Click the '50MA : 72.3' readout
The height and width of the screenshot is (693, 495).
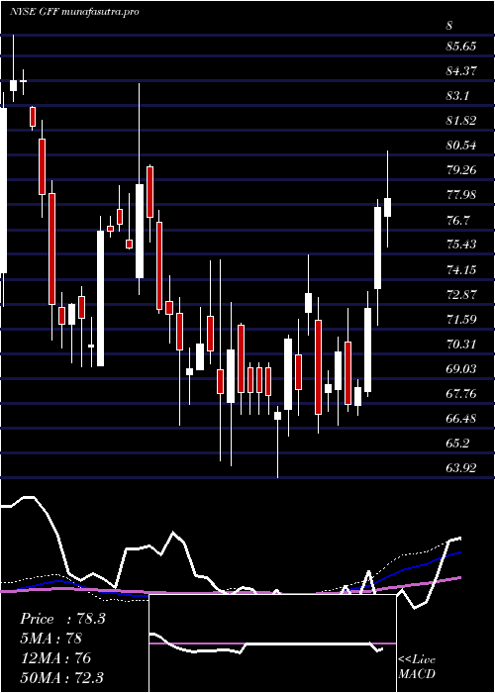click(x=61, y=677)
